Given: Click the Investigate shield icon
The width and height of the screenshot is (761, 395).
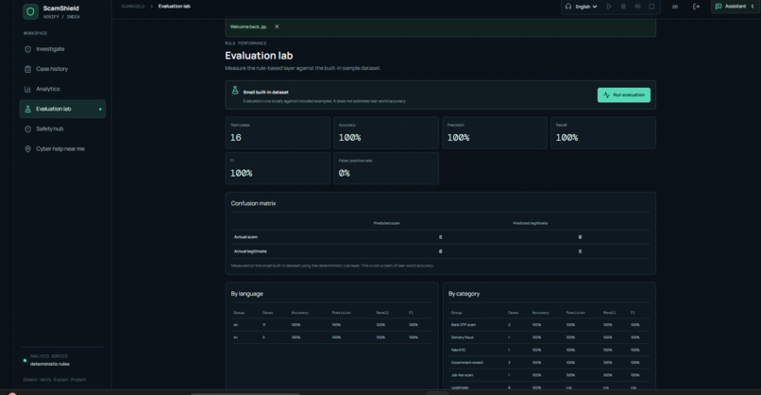Looking at the screenshot, I should (27, 49).
